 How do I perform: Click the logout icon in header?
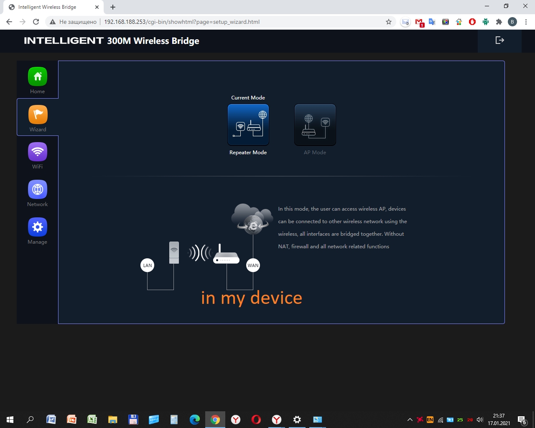click(x=499, y=40)
